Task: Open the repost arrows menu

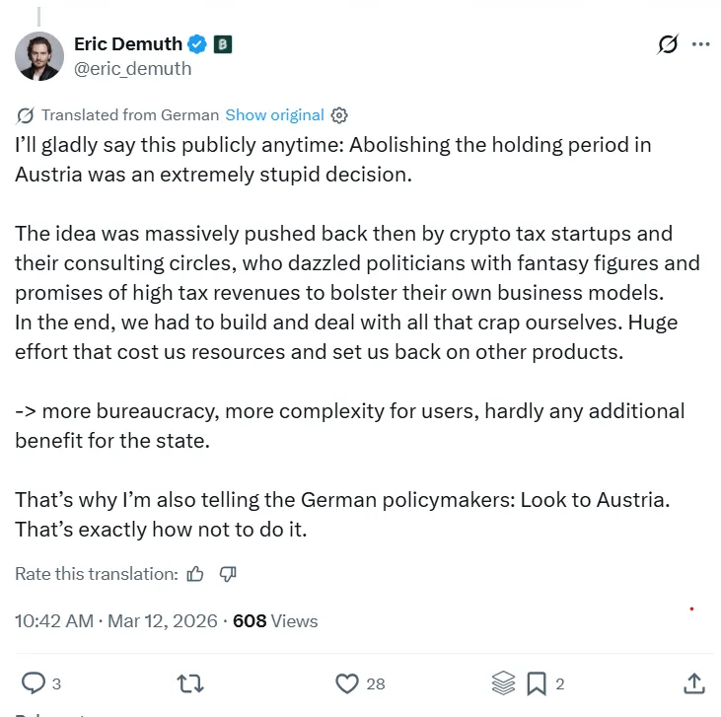Action: [190, 683]
